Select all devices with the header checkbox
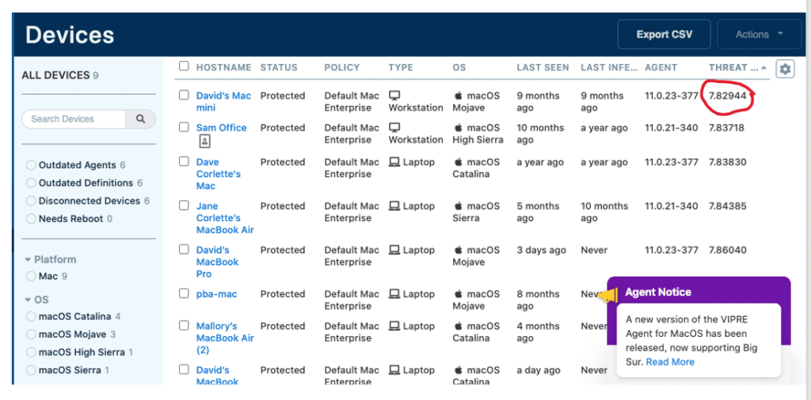 pos(184,66)
